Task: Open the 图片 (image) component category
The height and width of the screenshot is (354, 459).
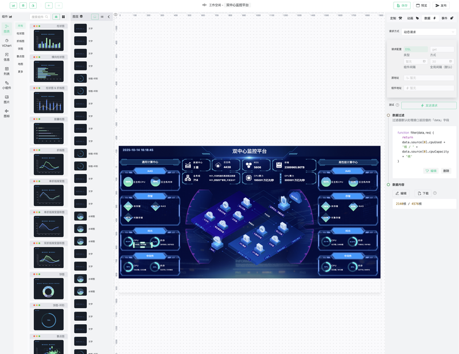Action: tap(7, 99)
